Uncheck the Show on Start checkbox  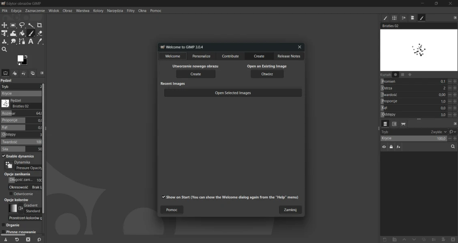pyautogui.click(x=163, y=197)
